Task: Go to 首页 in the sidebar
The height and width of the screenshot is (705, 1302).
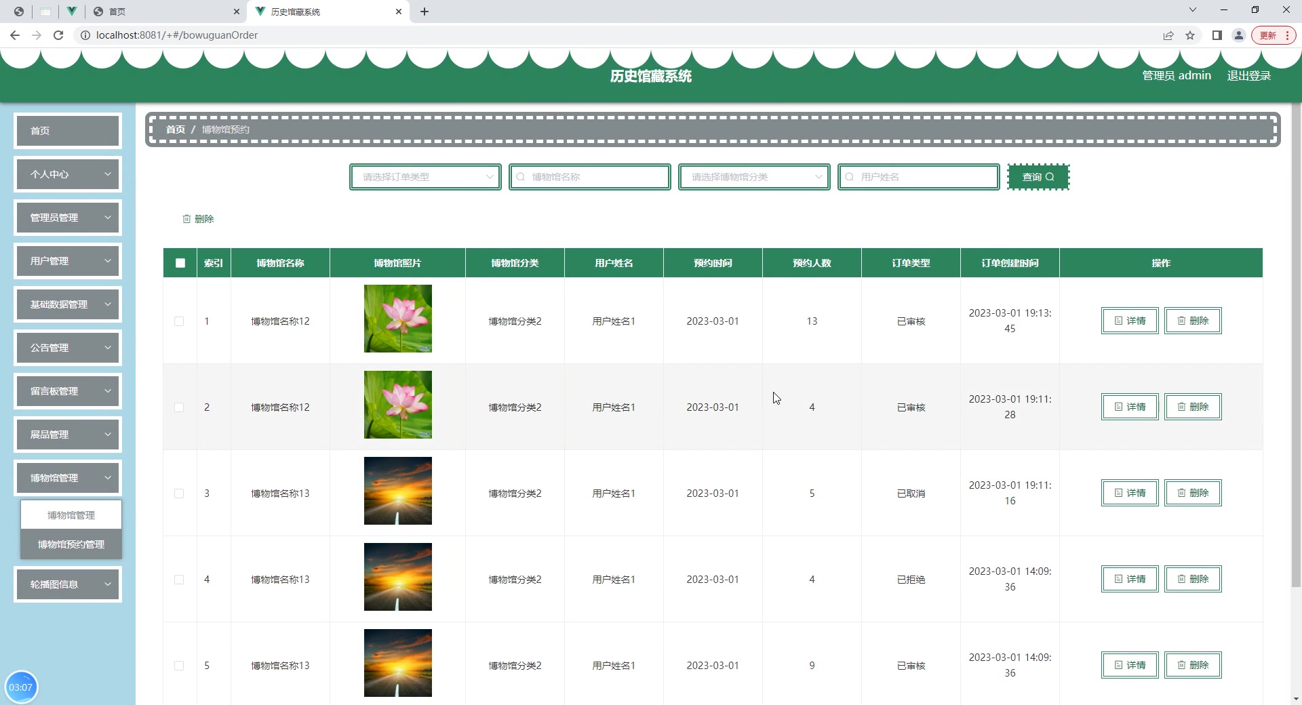Action: coord(68,131)
